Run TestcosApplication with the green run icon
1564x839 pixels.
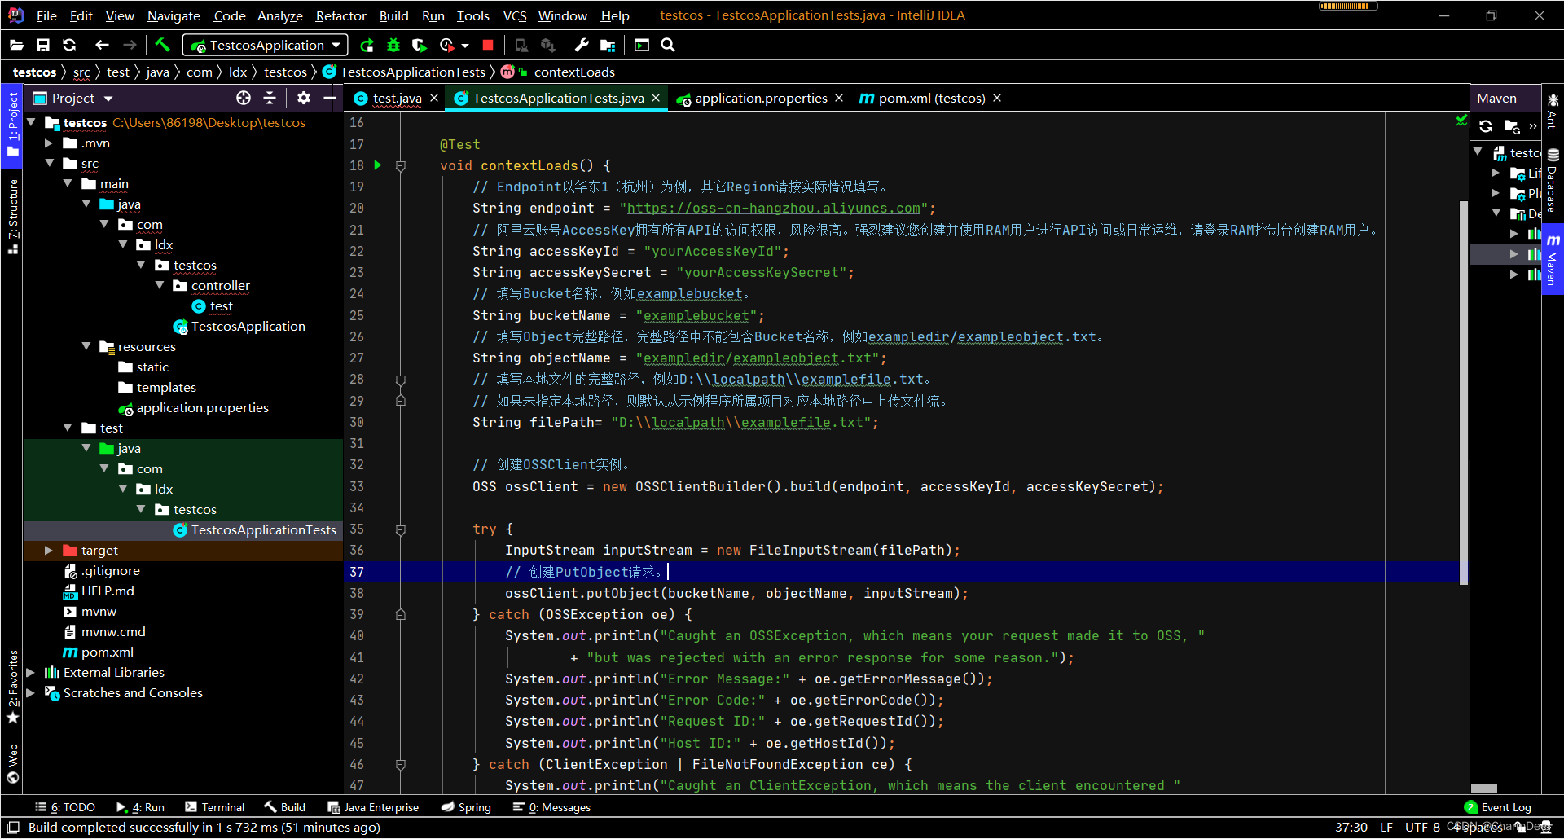(367, 46)
